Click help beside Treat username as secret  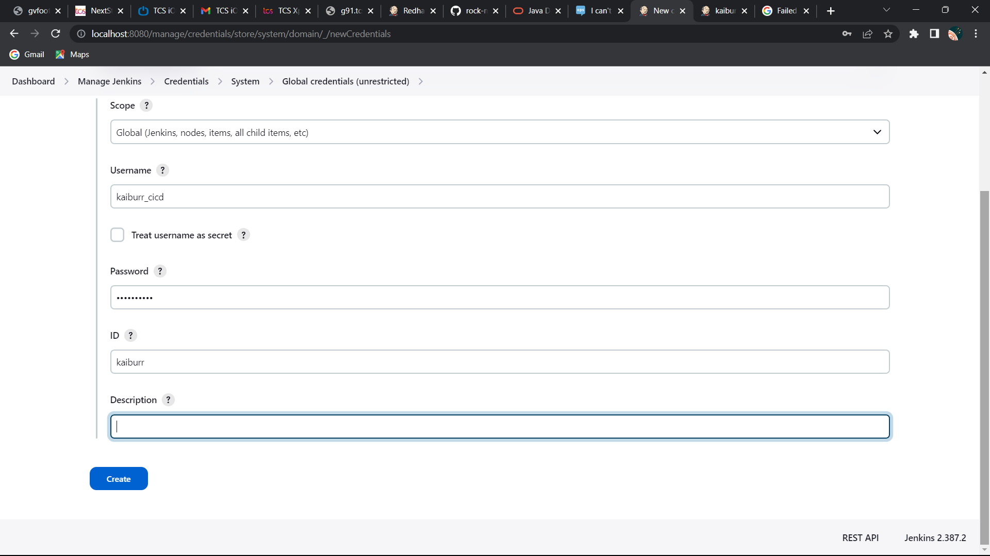(243, 235)
